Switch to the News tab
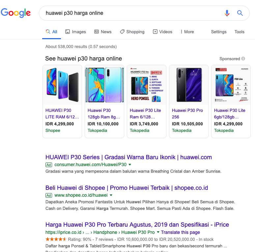Screen dimensions: 255x252 click(103, 32)
